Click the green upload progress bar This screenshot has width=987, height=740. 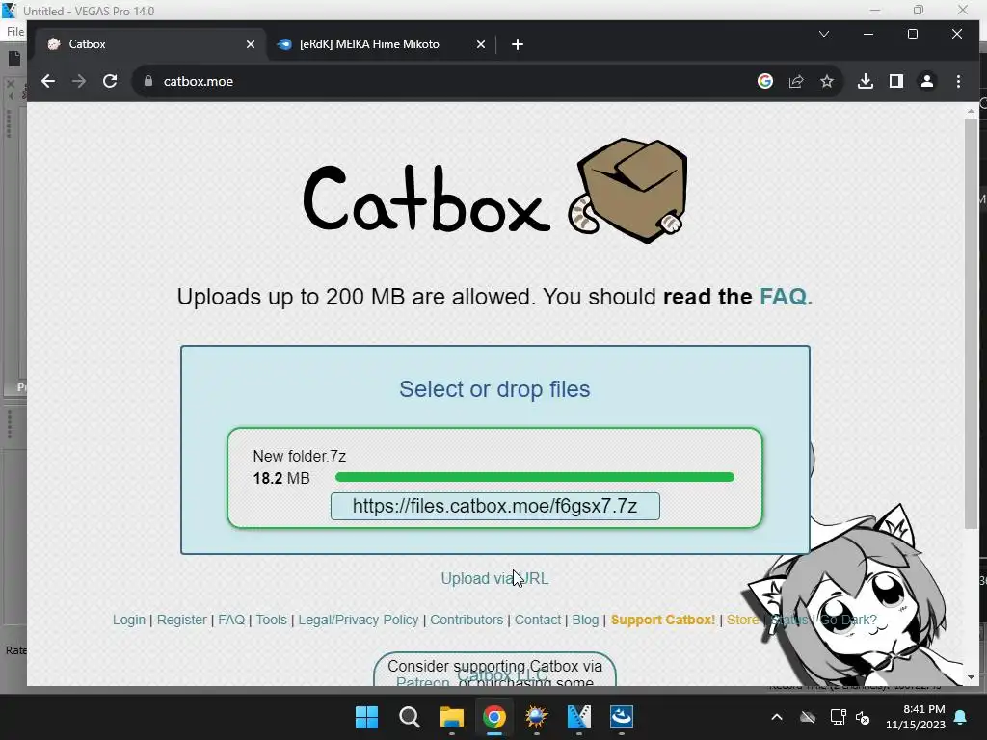pos(535,477)
